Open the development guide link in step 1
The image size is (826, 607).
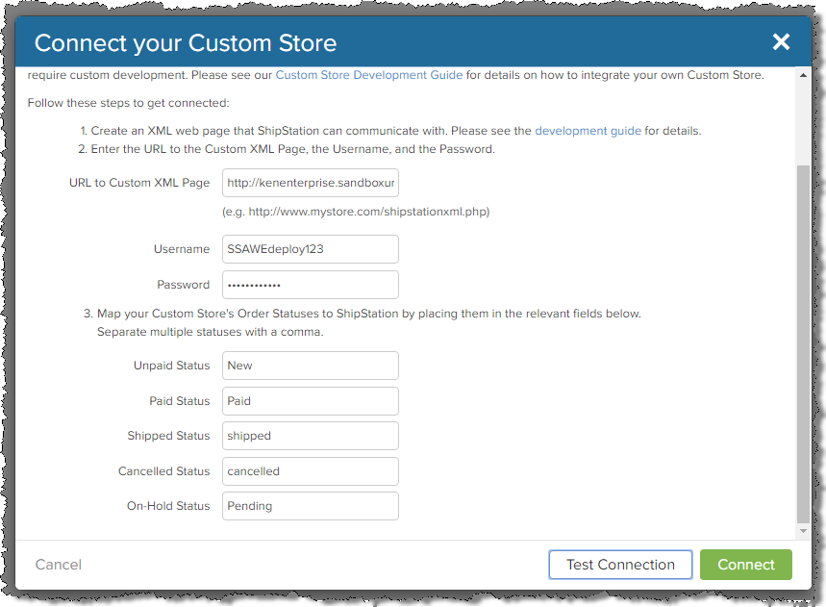click(x=588, y=131)
